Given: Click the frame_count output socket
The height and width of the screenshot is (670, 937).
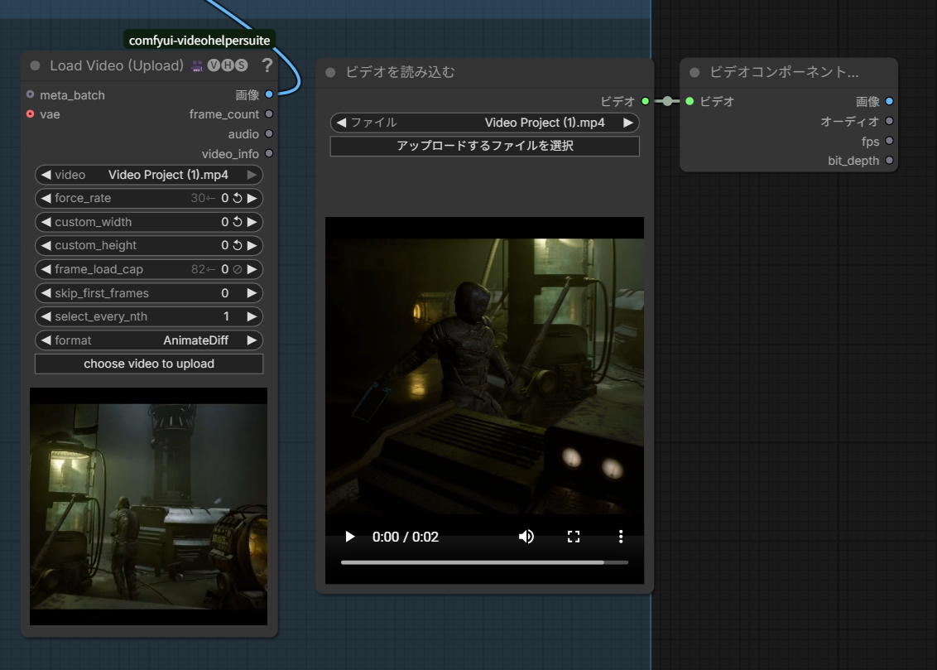Looking at the screenshot, I should coord(269,113).
